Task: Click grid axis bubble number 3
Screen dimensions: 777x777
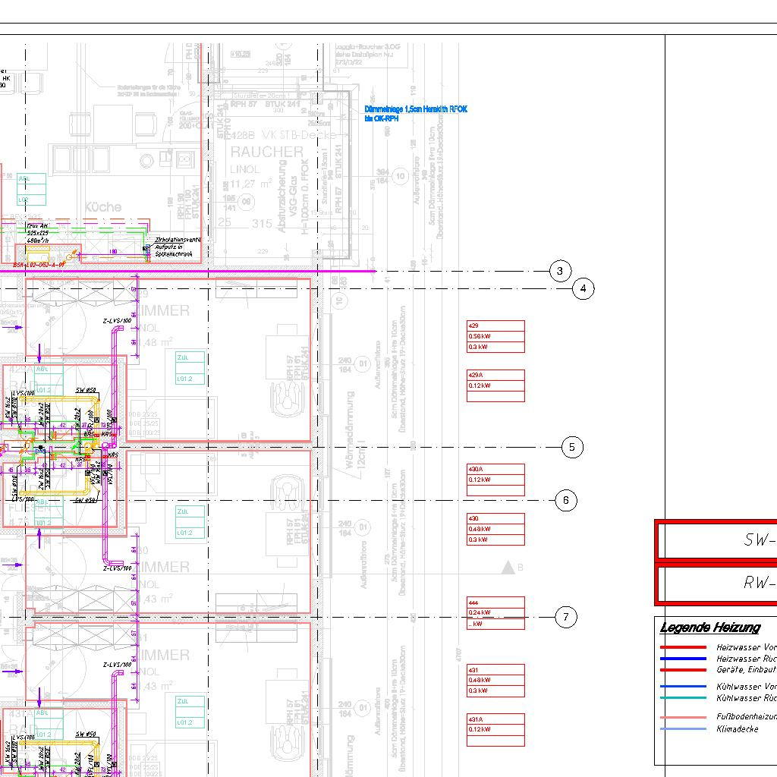Action: pos(560,272)
